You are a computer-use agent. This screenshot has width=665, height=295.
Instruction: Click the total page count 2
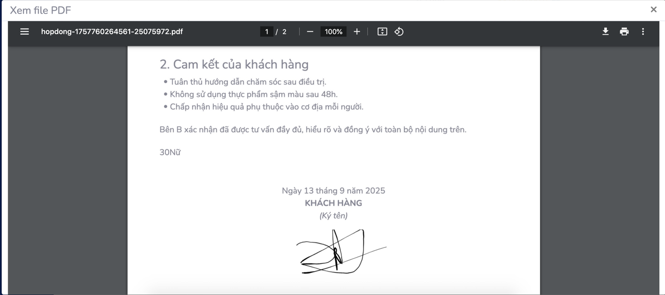click(x=284, y=32)
